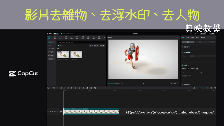The width and height of the screenshot is (224, 126).
Task: Open the menu dropdown beside the app logo
Action: point(56,34)
